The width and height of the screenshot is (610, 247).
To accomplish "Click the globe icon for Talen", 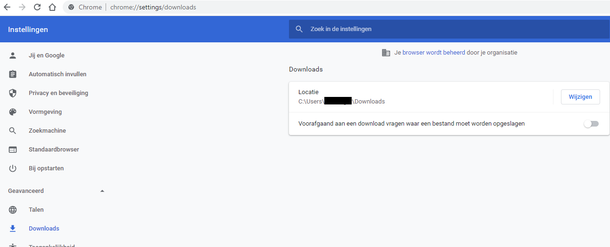I will tap(13, 210).
